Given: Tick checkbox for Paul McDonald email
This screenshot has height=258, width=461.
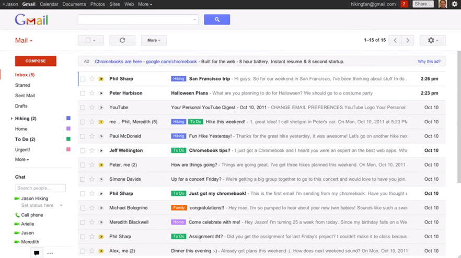Looking at the screenshot, I should (83, 136).
